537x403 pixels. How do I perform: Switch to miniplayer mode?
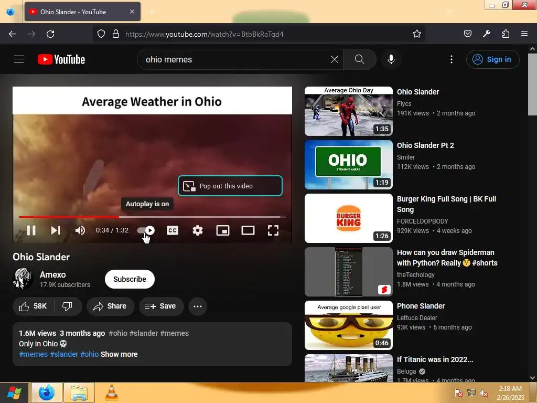(223, 230)
